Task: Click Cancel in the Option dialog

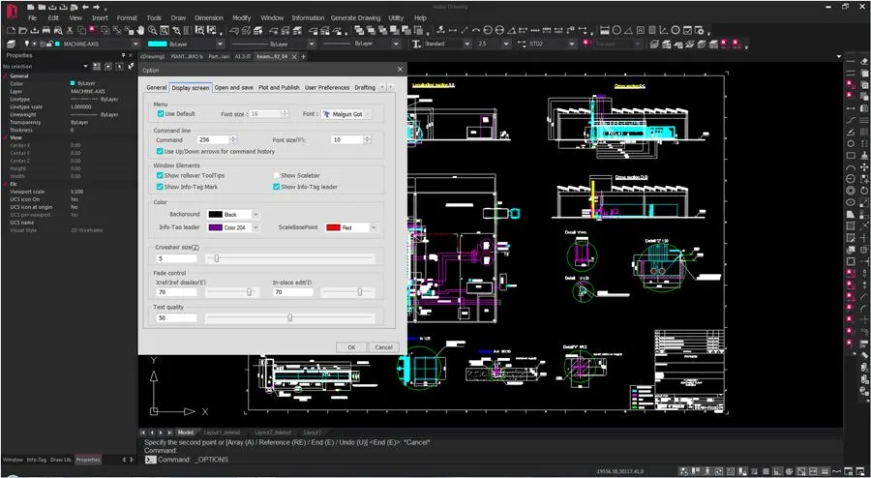Action: coord(382,346)
